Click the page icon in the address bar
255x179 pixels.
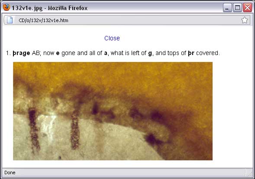coord(10,20)
